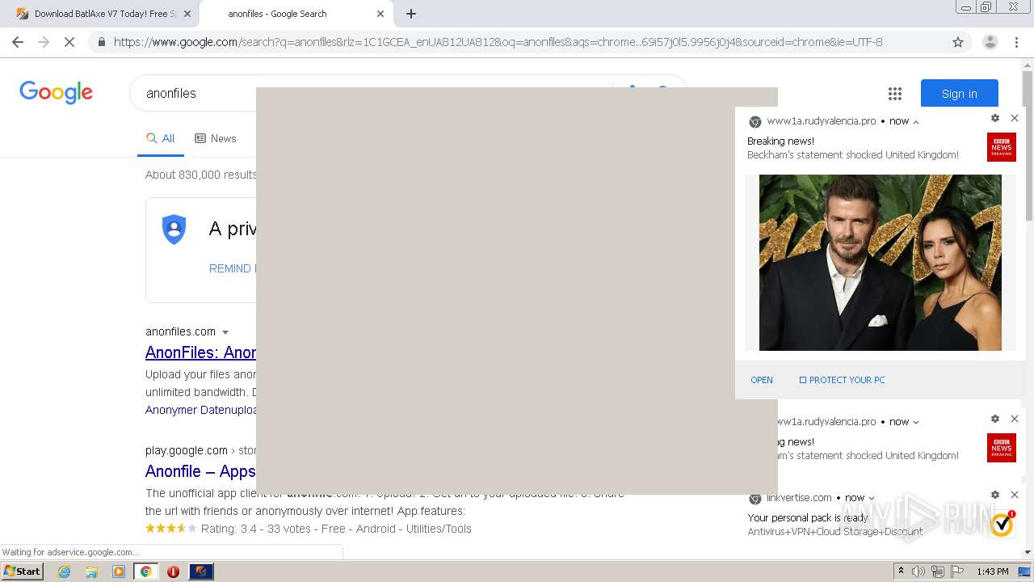The width and height of the screenshot is (1034, 582).
Task: Open Windows Explorer folder in taskbar
Action: [91, 571]
